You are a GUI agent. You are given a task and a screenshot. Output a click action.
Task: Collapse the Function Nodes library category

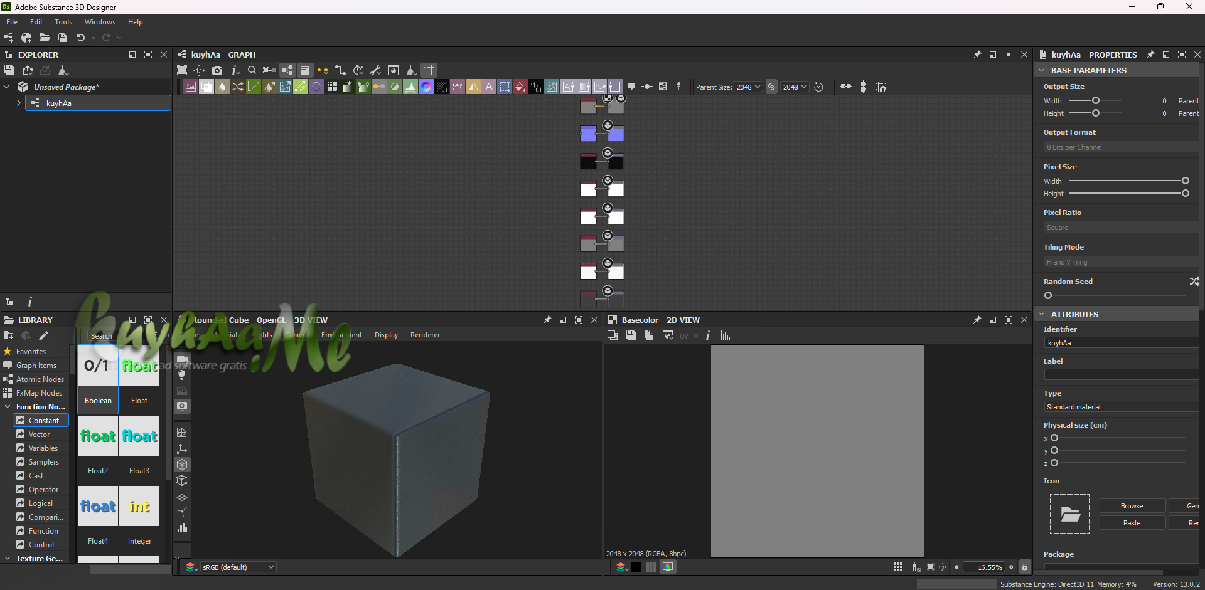click(7, 406)
